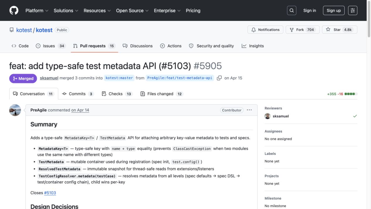371x209 pixels.
Task: Switch to the Conversation tab
Action: click(x=34, y=94)
